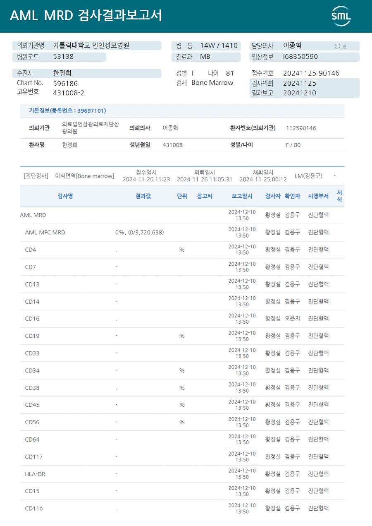Click birth date value '431008'
The image size is (372, 526).
172,145
